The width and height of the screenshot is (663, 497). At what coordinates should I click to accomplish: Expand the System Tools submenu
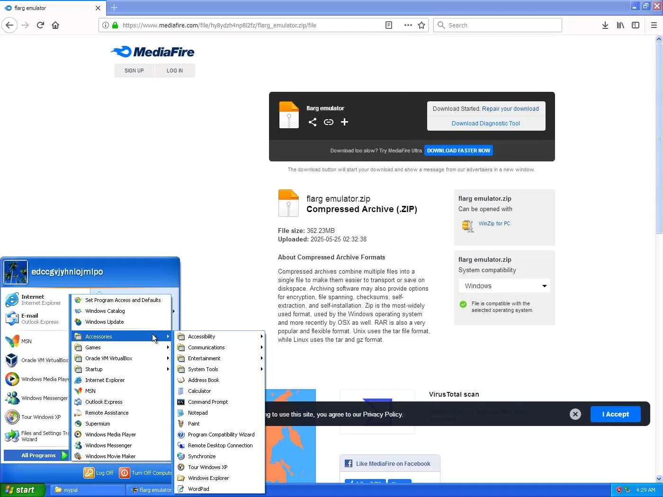(219, 369)
